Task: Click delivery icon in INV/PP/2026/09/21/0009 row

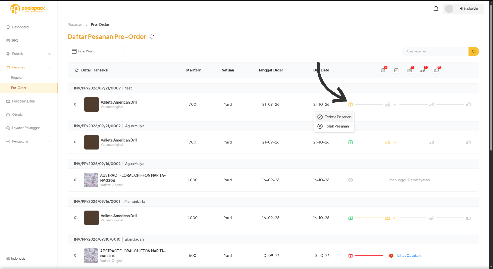Action: (432, 104)
